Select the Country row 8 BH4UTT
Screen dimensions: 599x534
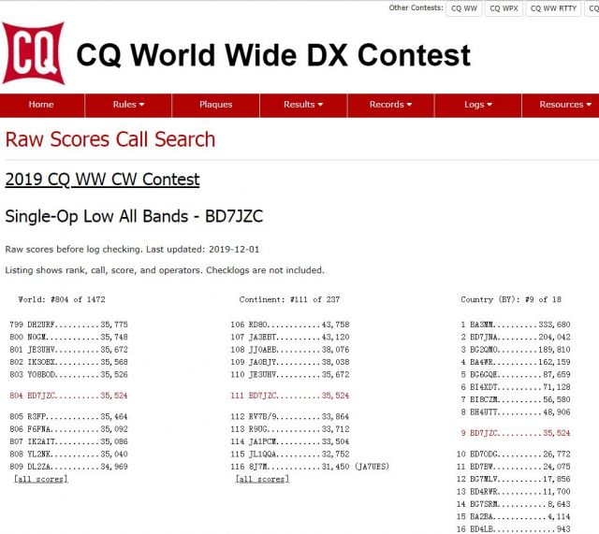coord(516,412)
